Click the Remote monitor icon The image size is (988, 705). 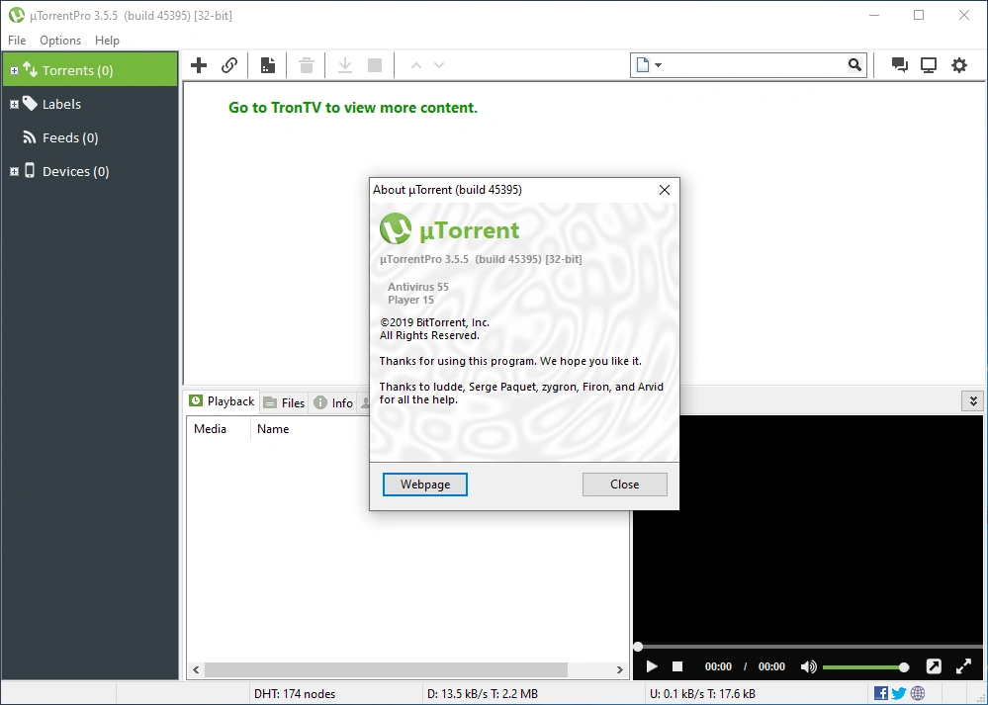929,65
